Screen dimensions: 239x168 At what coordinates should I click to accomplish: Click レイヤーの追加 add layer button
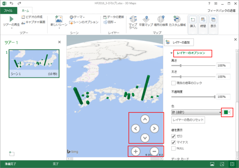pyautogui.click(x=179, y=42)
